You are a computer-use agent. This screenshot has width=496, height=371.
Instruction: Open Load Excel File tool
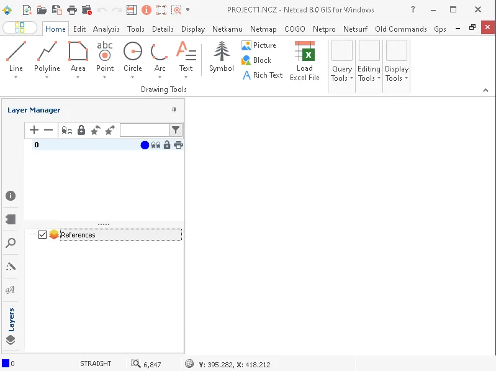tap(305, 61)
